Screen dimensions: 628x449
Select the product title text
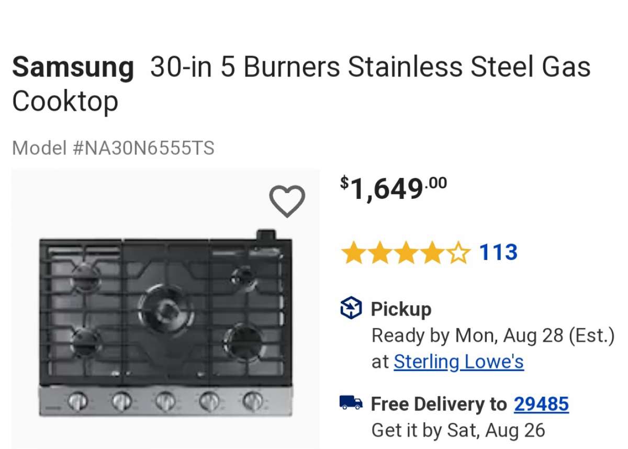(366, 66)
